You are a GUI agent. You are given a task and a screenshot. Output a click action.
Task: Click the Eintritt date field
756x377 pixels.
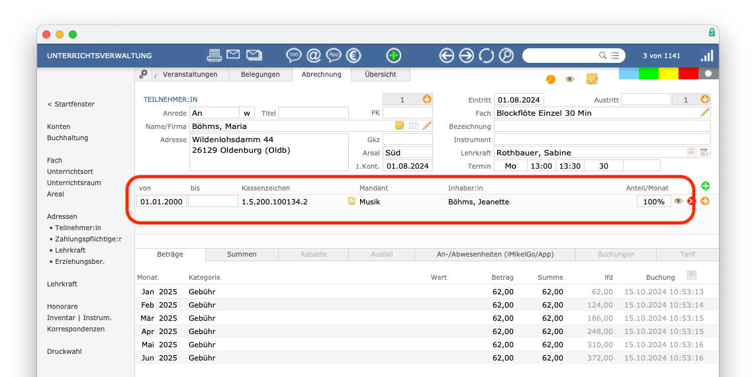click(519, 100)
